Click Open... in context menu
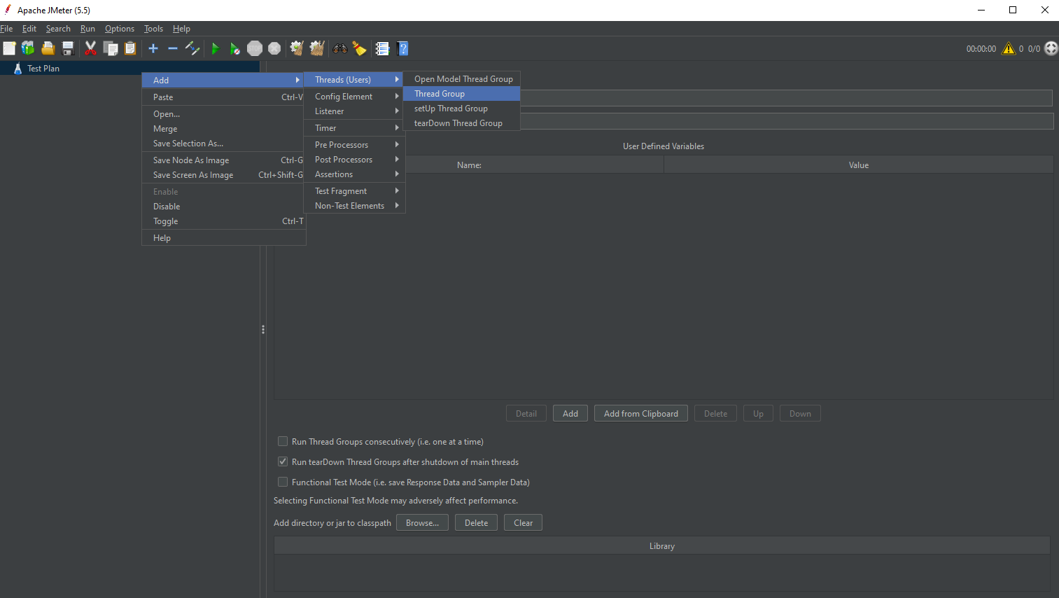Screen dimensions: 1059x598 click(224, 114)
